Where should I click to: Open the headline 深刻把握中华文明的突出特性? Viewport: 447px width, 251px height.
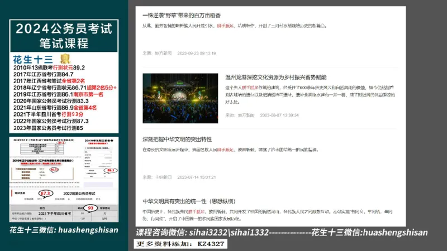(x=177, y=139)
